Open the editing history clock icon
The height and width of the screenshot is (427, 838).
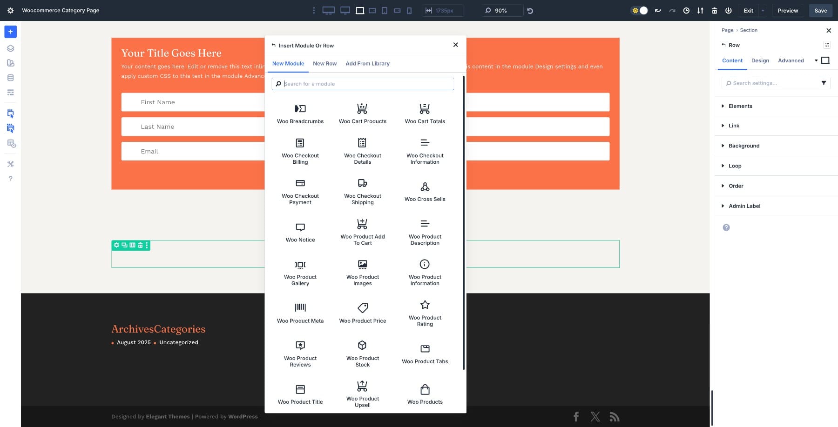click(686, 10)
